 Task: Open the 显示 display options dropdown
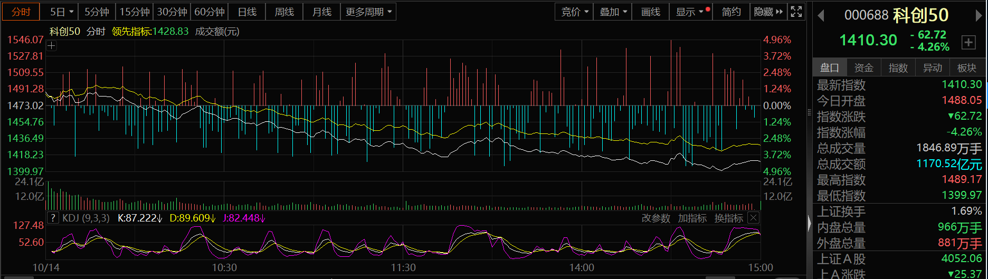690,12
